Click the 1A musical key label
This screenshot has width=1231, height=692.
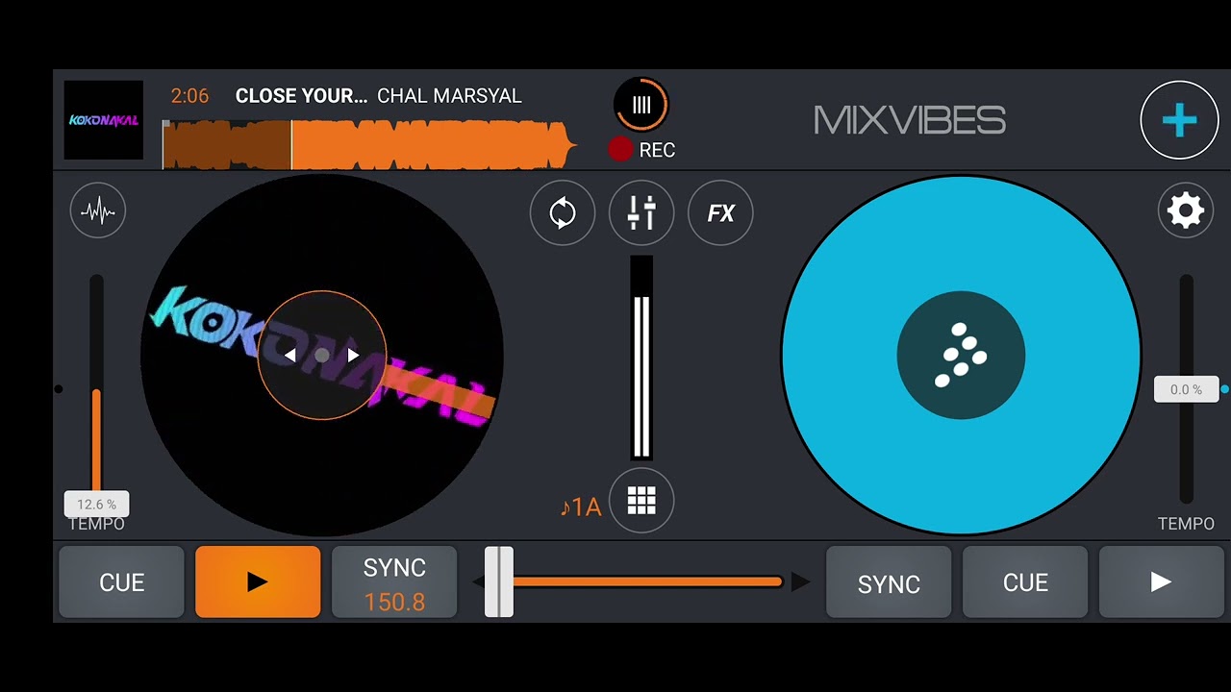point(580,507)
